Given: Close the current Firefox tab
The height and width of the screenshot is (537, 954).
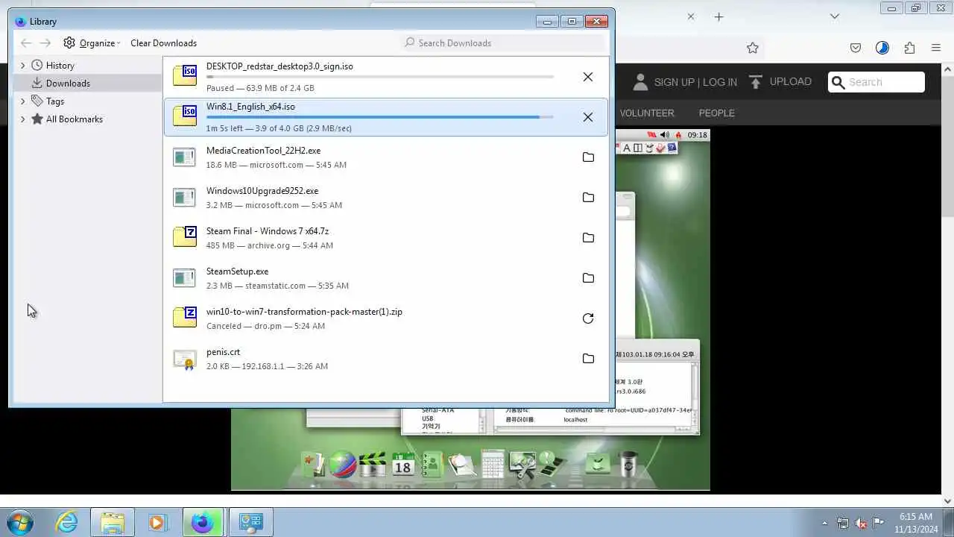Looking at the screenshot, I should click(691, 16).
